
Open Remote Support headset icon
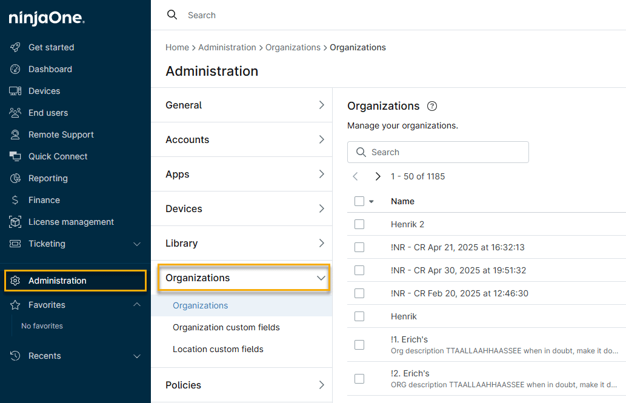(x=16, y=135)
